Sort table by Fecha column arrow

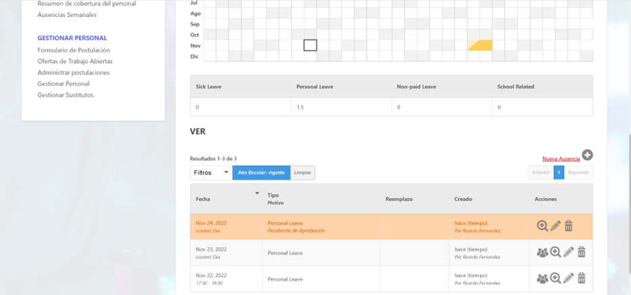(x=257, y=193)
